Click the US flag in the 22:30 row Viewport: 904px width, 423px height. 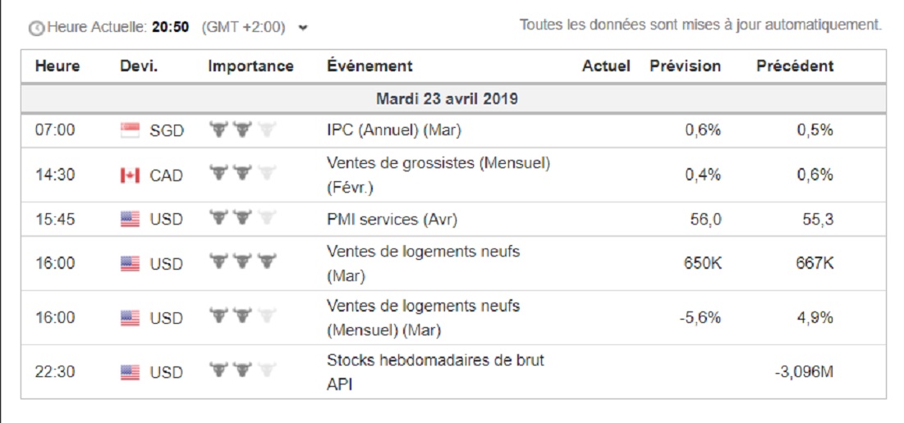[x=130, y=372]
